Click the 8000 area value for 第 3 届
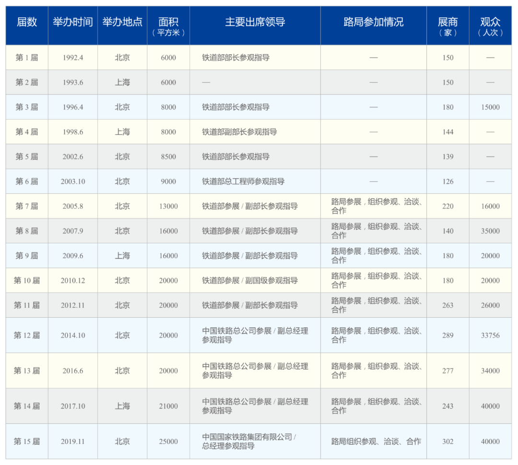The width and height of the screenshot is (518, 465). [169, 107]
